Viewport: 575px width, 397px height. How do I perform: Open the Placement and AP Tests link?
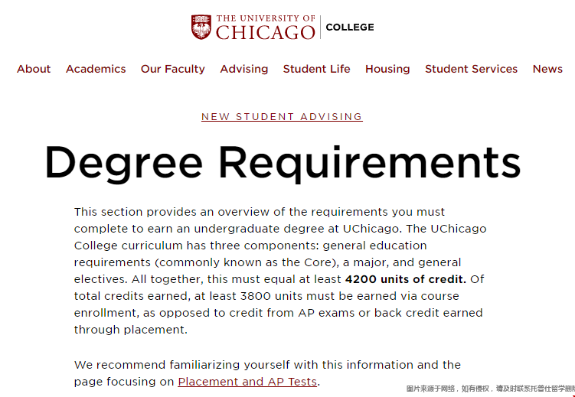point(247,382)
